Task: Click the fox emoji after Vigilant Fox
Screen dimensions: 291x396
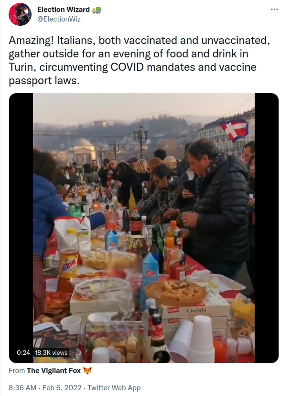Action: tap(87, 371)
